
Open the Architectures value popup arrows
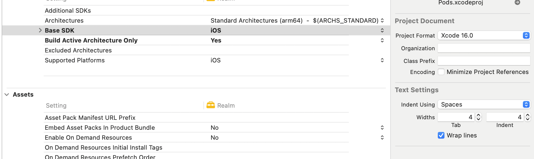tap(382, 20)
